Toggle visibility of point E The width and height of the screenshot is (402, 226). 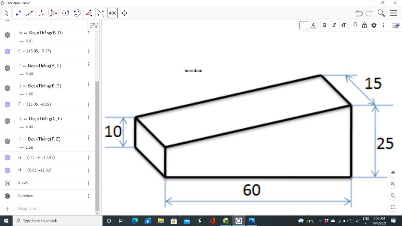coord(7,51)
